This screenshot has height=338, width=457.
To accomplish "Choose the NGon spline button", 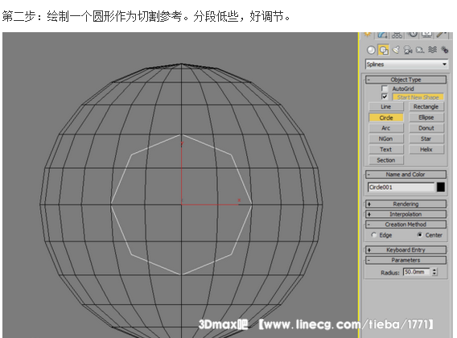I will pyautogui.click(x=386, y=138).
